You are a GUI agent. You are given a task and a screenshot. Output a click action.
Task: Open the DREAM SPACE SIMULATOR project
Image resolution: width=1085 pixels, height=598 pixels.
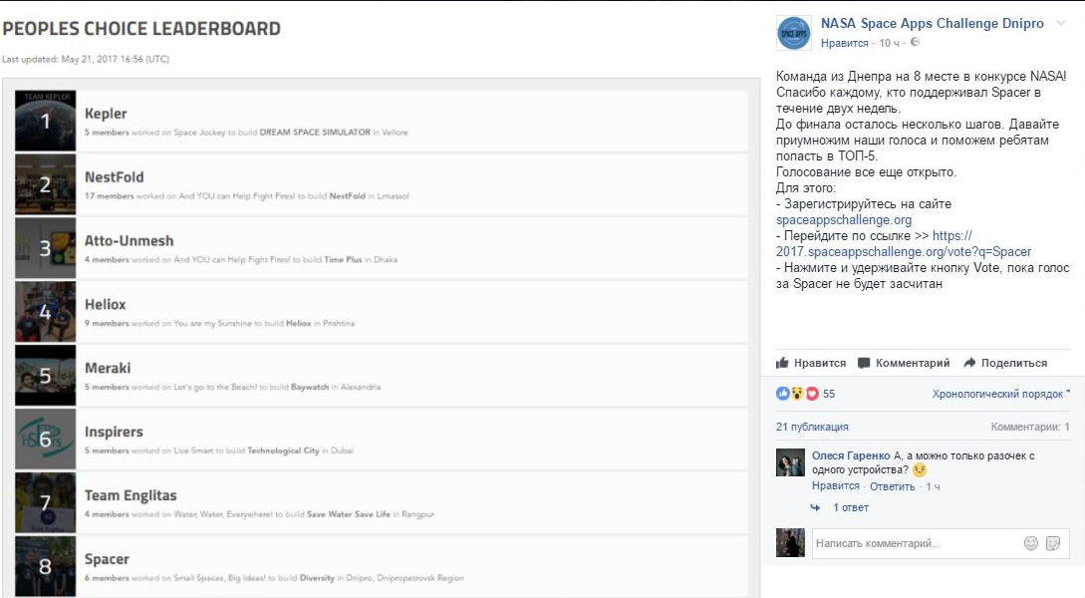point(315,133)
